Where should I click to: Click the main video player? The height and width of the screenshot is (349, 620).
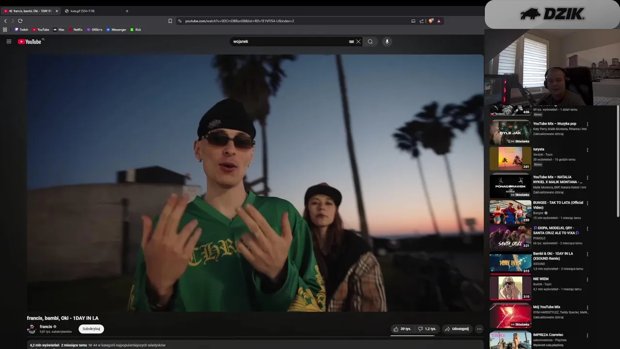pyautogui.click(x=255, y=183)
